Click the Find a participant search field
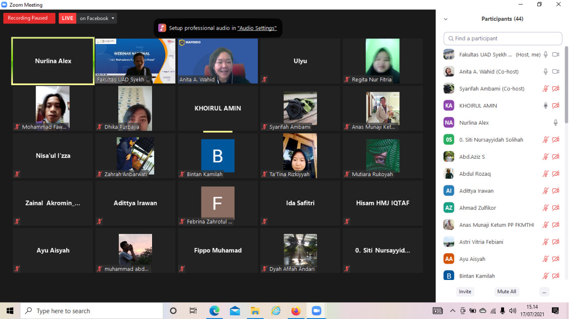The height and width of the screenshot is (319, 569). [502, 39]
